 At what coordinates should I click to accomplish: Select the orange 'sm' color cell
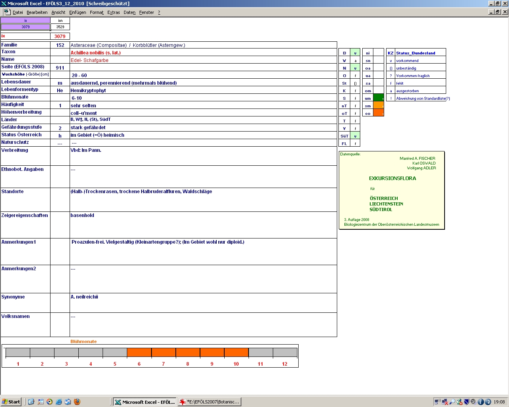(379, 106)
